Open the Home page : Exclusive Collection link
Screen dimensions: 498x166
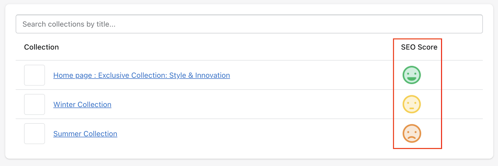point(142,75)
